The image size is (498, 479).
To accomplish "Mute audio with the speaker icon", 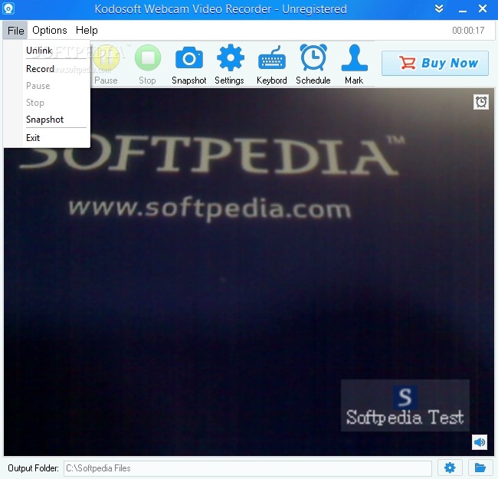I will coord(480,442).
